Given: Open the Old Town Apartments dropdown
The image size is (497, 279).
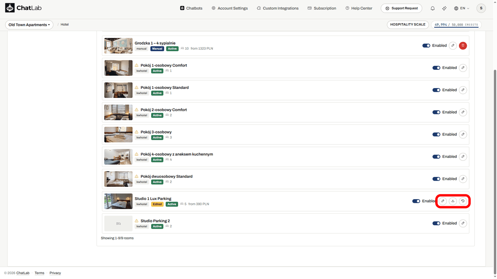Looking at the screenshot, I should 29,25.
